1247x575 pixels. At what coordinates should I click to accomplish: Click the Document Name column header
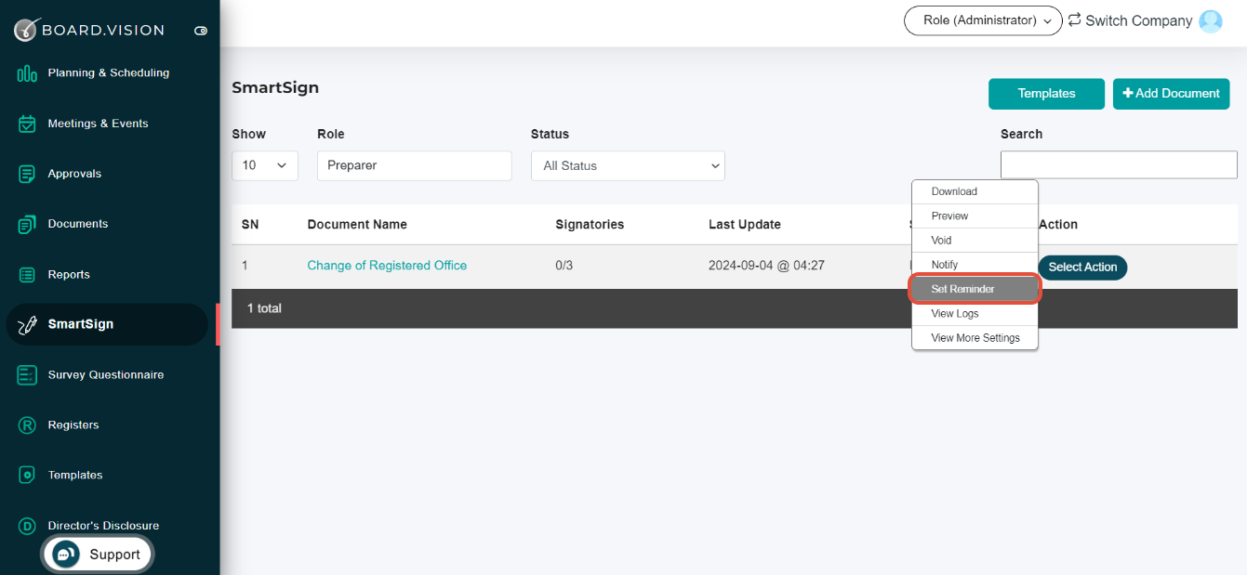pyautogui.click(x=357, y=225)
